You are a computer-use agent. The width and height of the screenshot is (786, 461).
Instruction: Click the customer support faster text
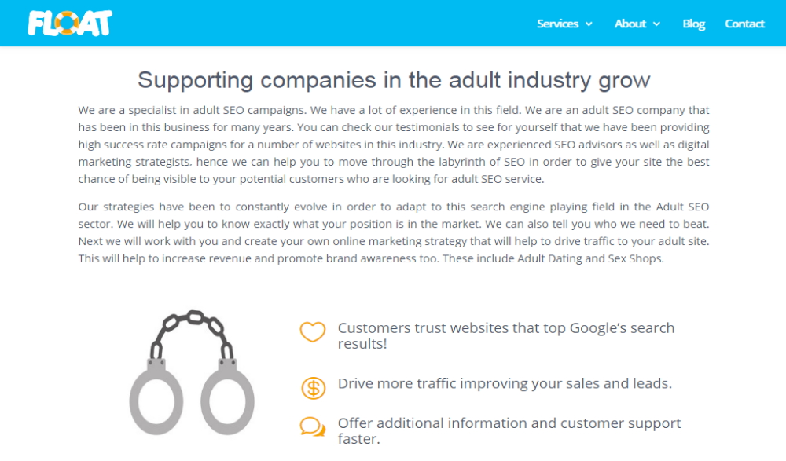click(509, 431)
